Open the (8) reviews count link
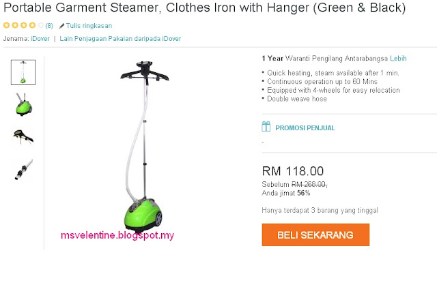This screenshot has height=287, width=437. pos(49,26)
